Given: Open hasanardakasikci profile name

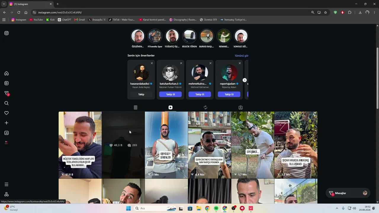Looking at the screenshot, I should 140,84.
